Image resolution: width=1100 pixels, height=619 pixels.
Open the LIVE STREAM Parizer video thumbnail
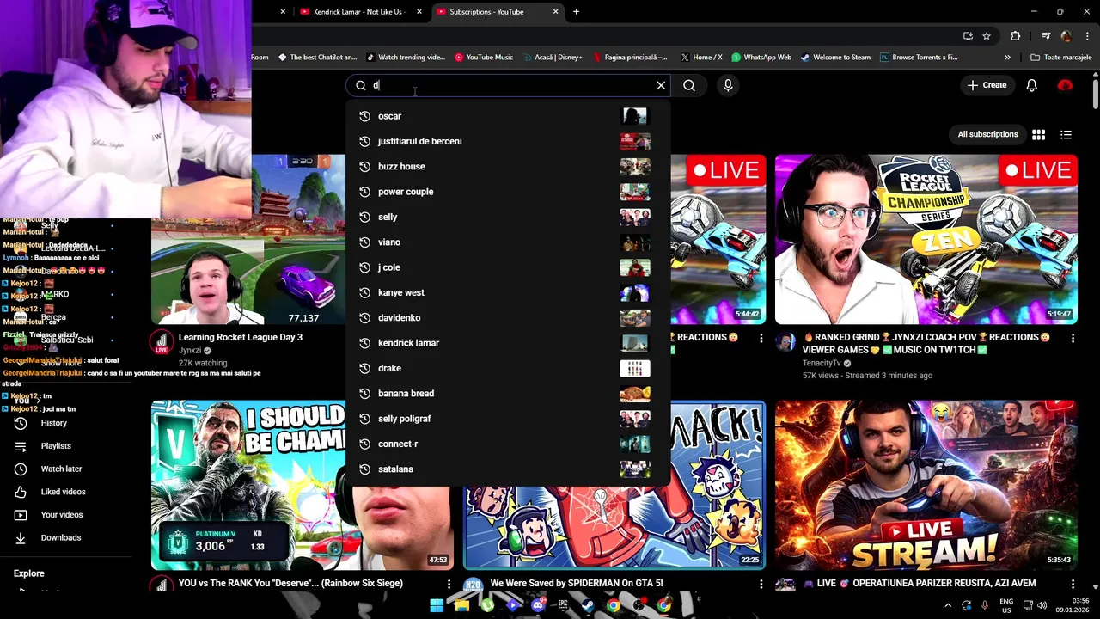point(926,485)
